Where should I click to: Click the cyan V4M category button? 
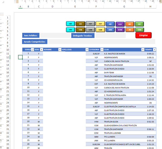[70, 30]
